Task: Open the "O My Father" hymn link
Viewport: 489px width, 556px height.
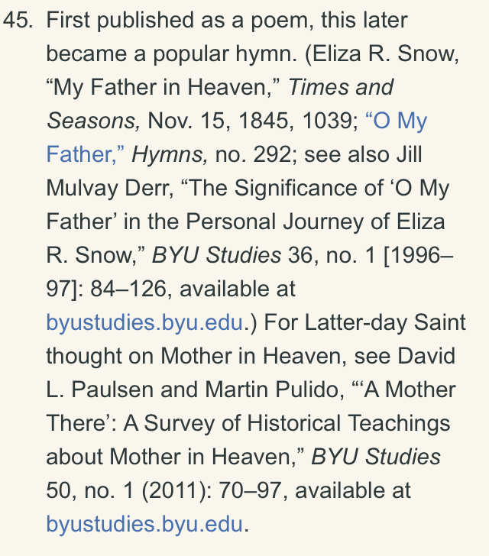Action: (x=396, y=121)
